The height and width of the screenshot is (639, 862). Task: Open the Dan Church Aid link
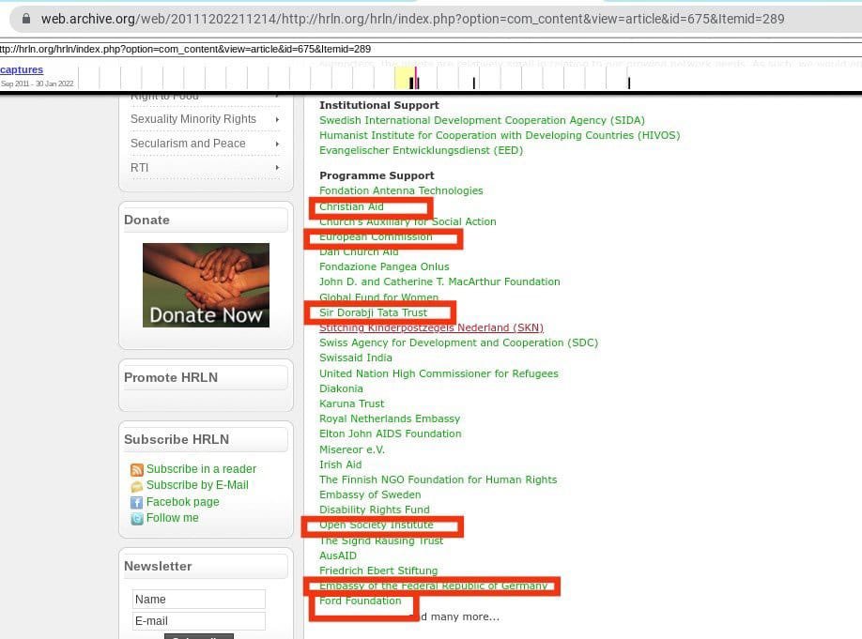point(359,251)
